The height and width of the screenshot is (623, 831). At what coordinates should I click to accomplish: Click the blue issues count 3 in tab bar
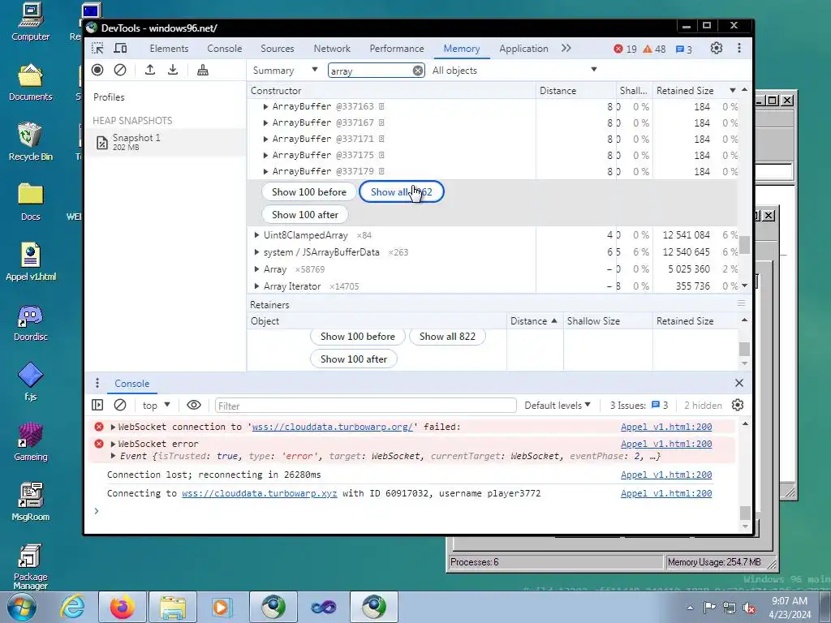click(x=683, y=49)
